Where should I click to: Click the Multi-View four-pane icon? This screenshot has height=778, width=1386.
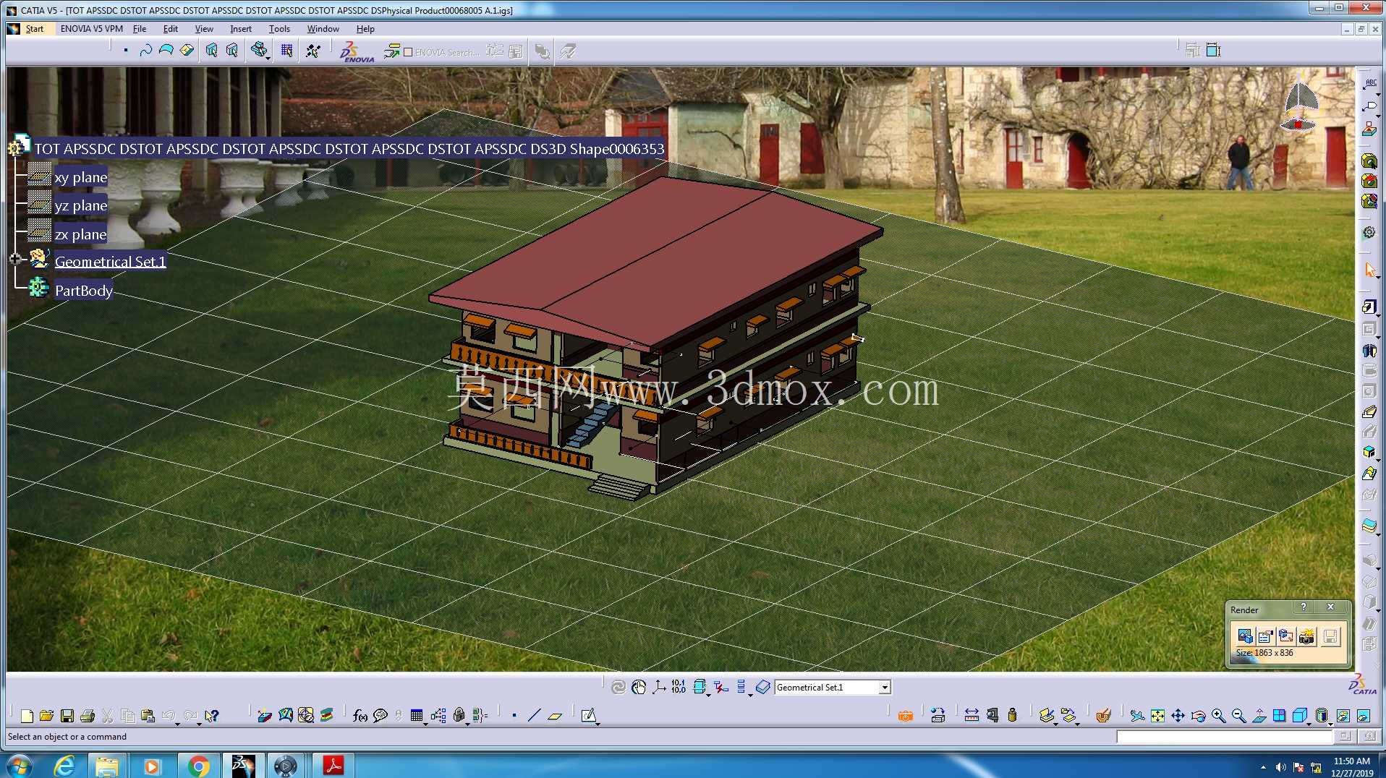coord(1280,716)
